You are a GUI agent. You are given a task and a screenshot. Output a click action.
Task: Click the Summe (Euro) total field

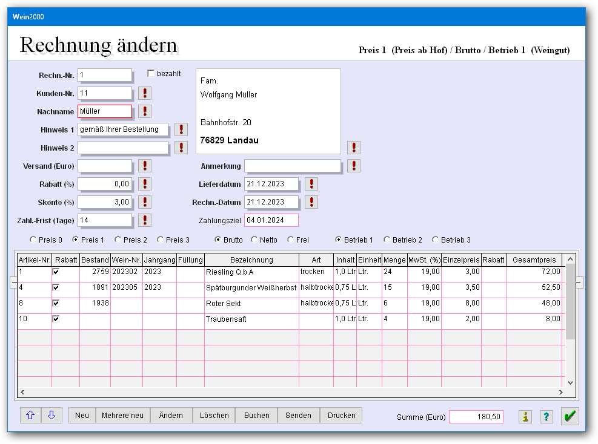476,417
